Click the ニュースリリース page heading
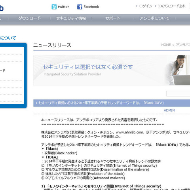The width and height of the screenshot is (190, 190). point(52,45)
